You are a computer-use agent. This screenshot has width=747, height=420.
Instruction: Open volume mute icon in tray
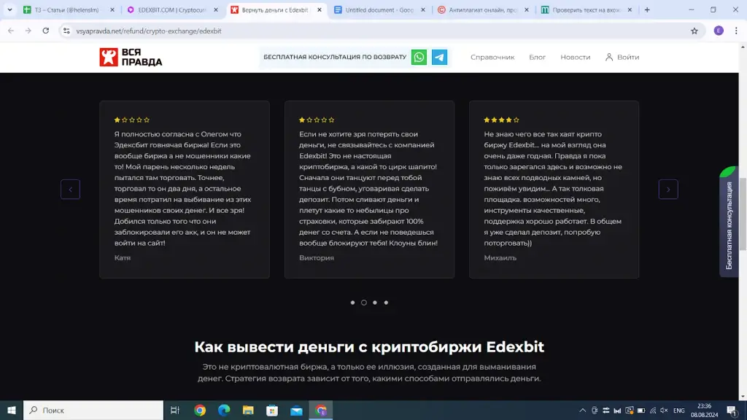(x=664, y=411)
